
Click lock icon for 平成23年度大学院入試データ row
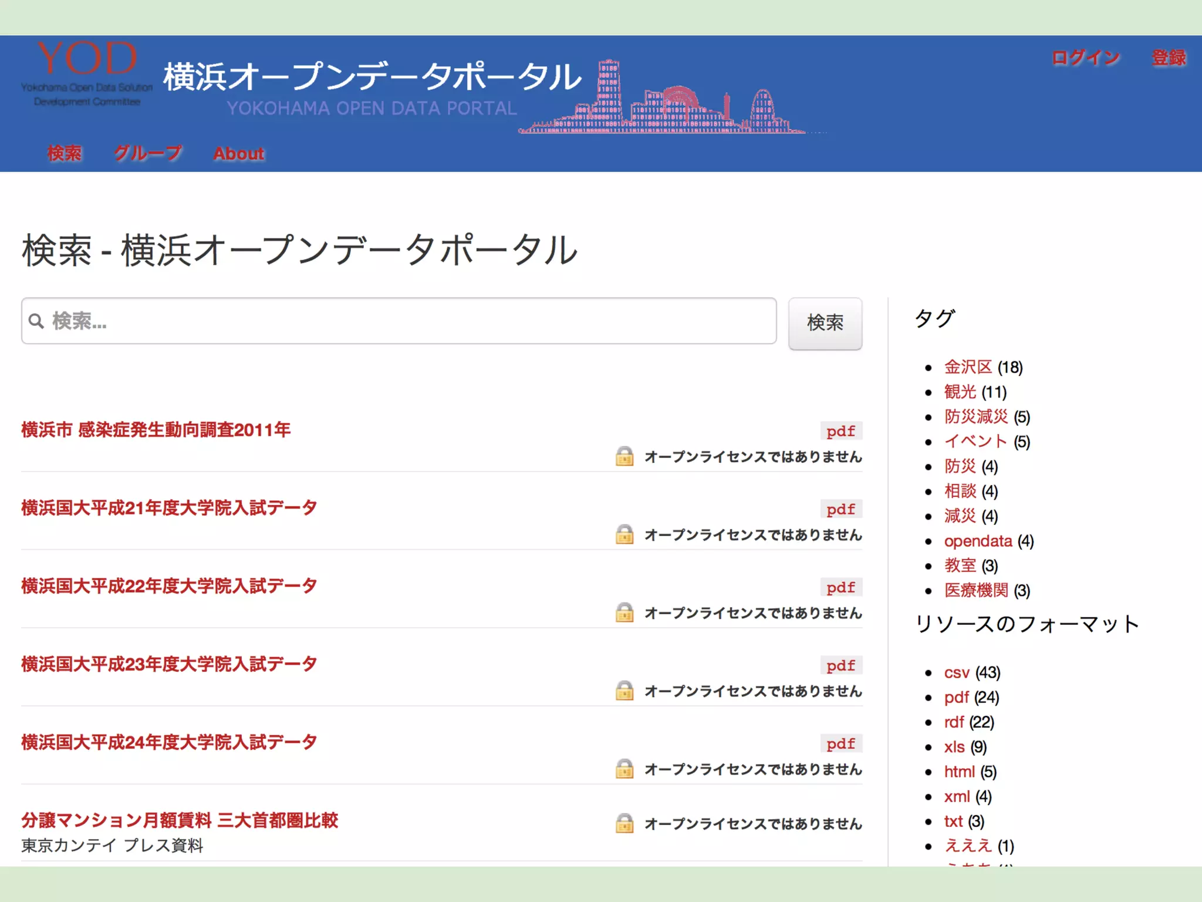point(624,691)
